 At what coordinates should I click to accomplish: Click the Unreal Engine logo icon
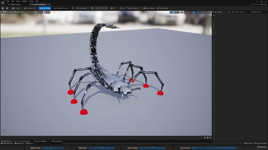tap(3, 2)
